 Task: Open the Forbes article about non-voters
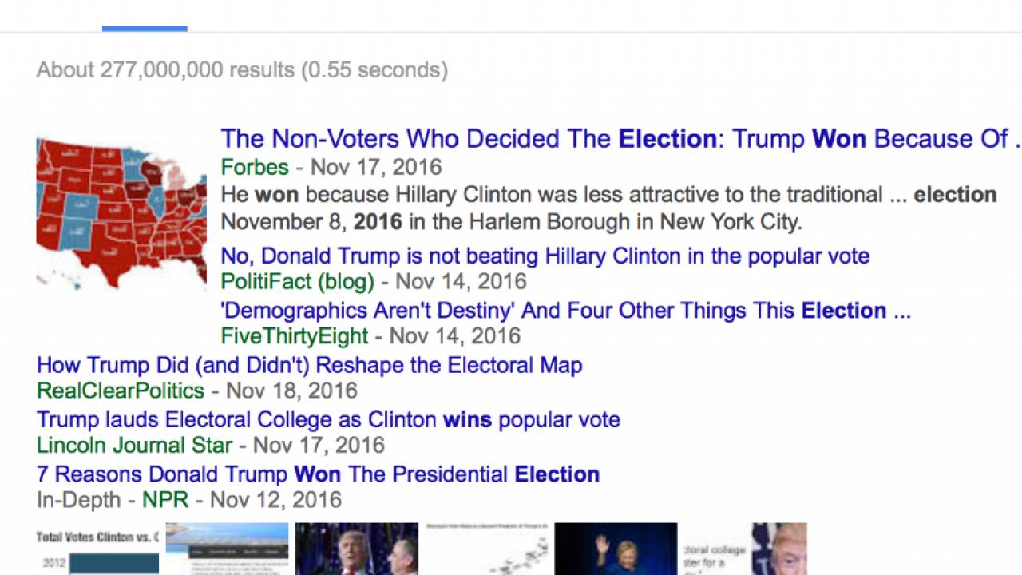point(615,139)
